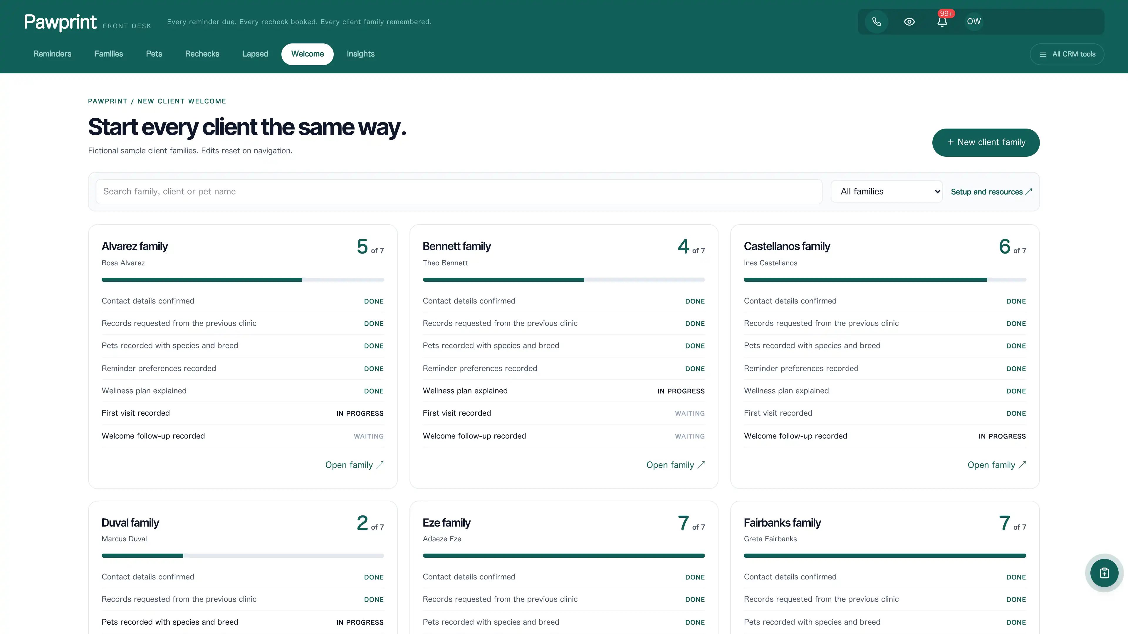The width and height of the screenshot is (1128, 634).
Task: Open family link for Bennett family
Action: 675,465
